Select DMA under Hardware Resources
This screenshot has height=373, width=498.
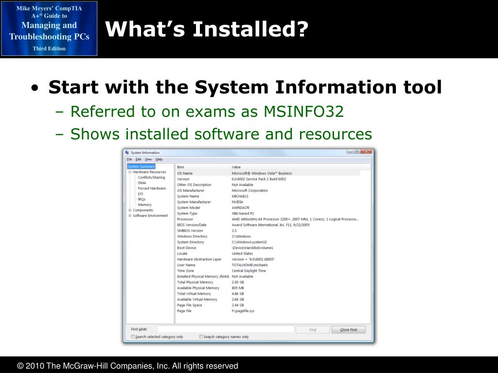coord(142,183)
